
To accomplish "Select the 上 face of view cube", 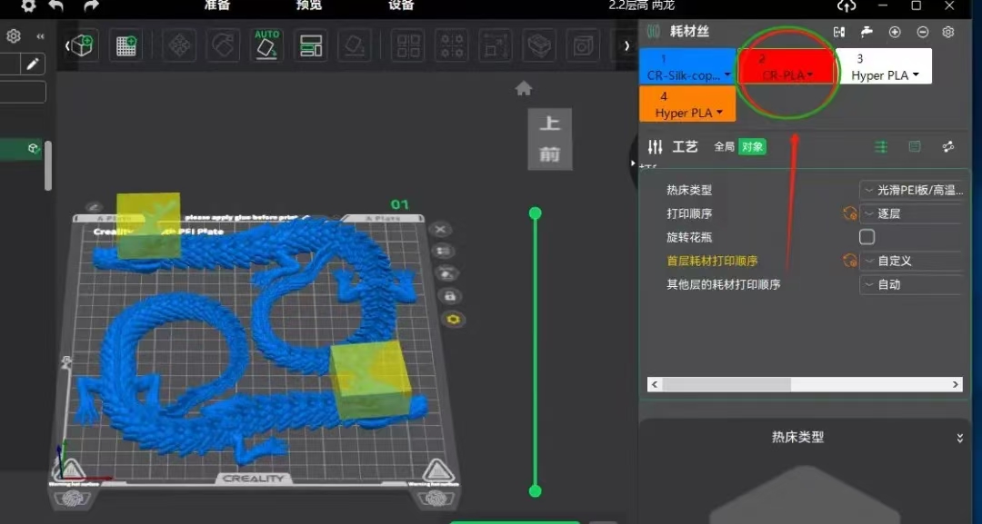I will point(550,124).
